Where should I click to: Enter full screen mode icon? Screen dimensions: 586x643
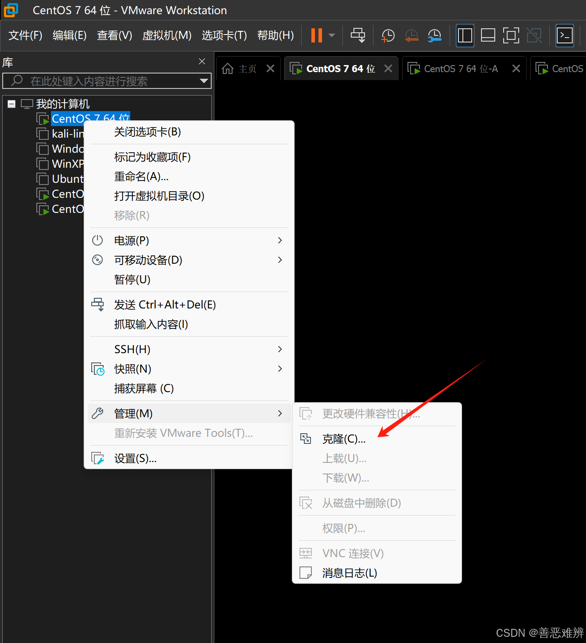coord(511,35)
